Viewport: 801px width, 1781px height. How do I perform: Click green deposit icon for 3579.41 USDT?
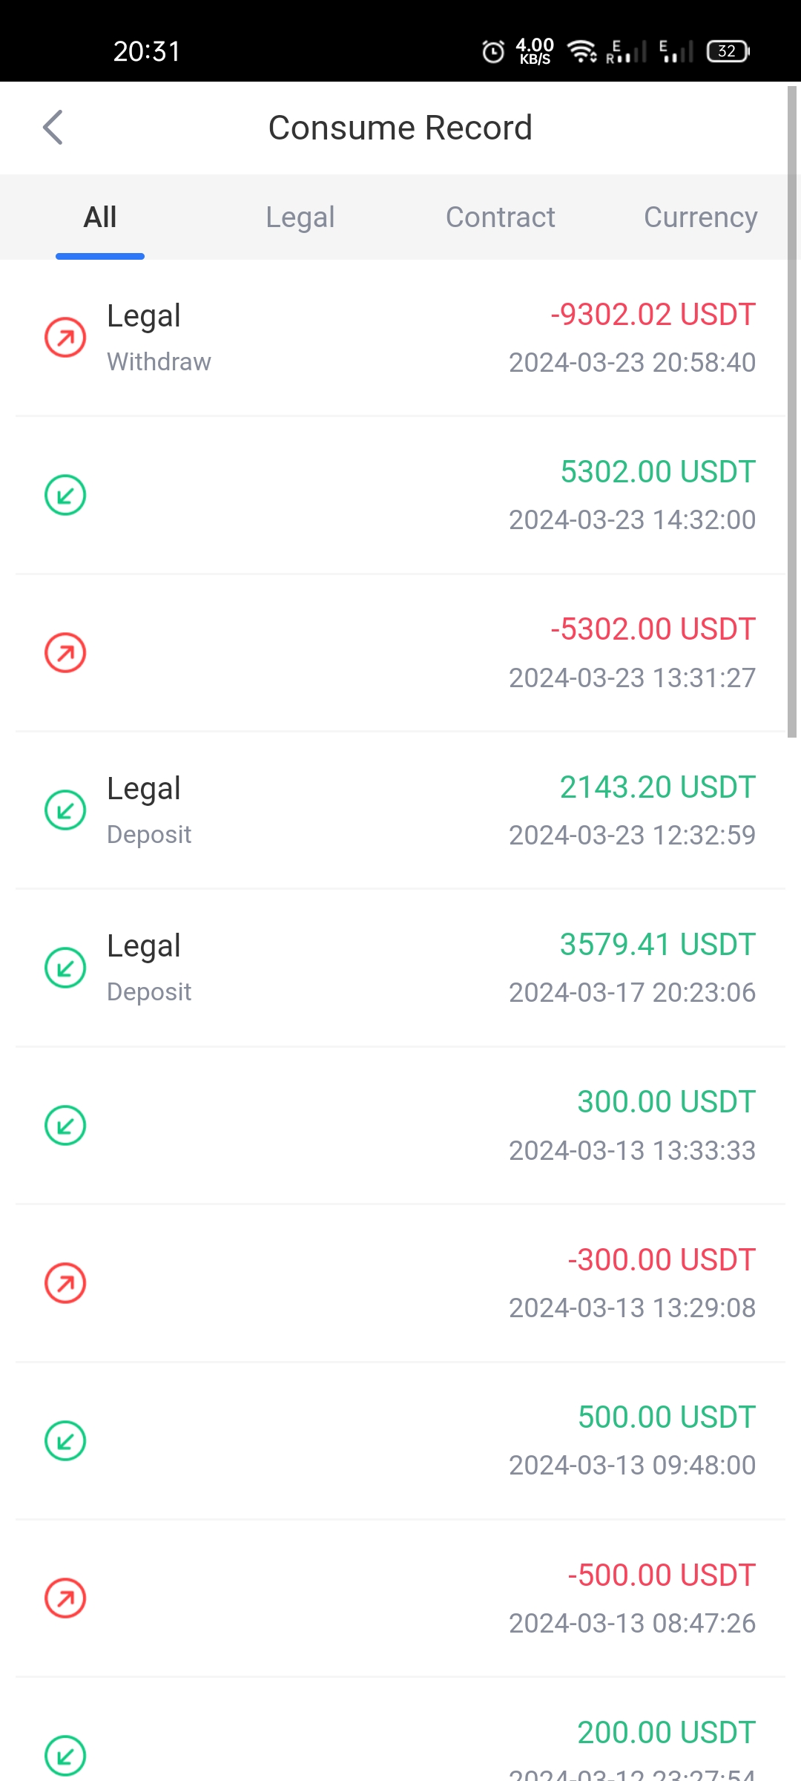tap(65, 968)
